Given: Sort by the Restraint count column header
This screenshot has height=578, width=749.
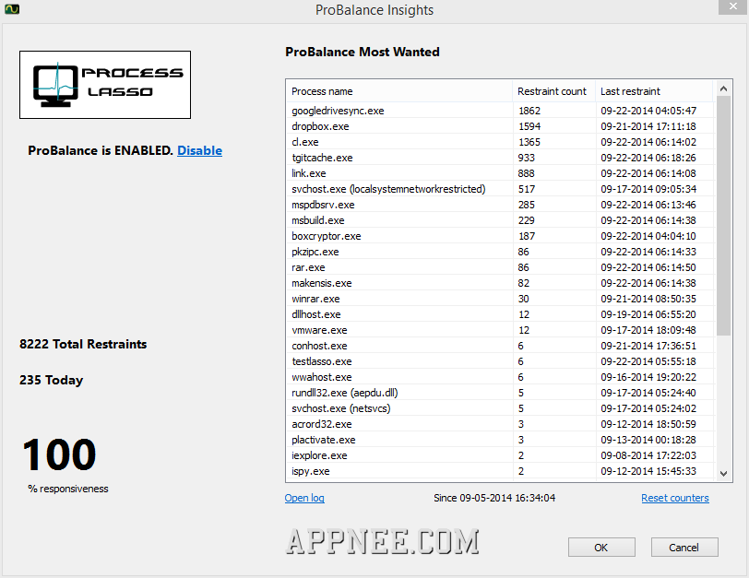Looking at the screenshot, I should pos(553,91).
